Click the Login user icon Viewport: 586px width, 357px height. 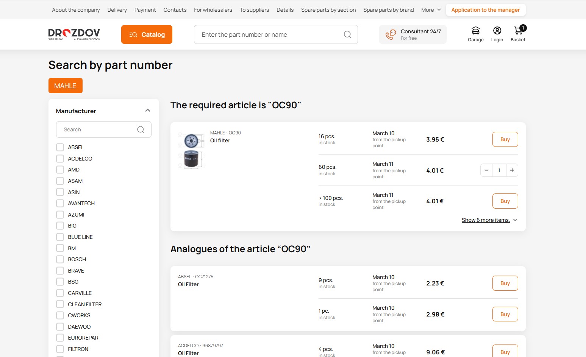pyautogui.click(x=497, y=31)
